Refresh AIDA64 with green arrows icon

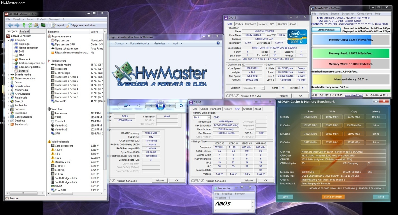[30, 25]
